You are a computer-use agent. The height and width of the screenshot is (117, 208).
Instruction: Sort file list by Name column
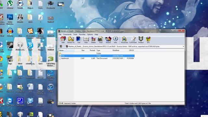click(x=66, y=50)
